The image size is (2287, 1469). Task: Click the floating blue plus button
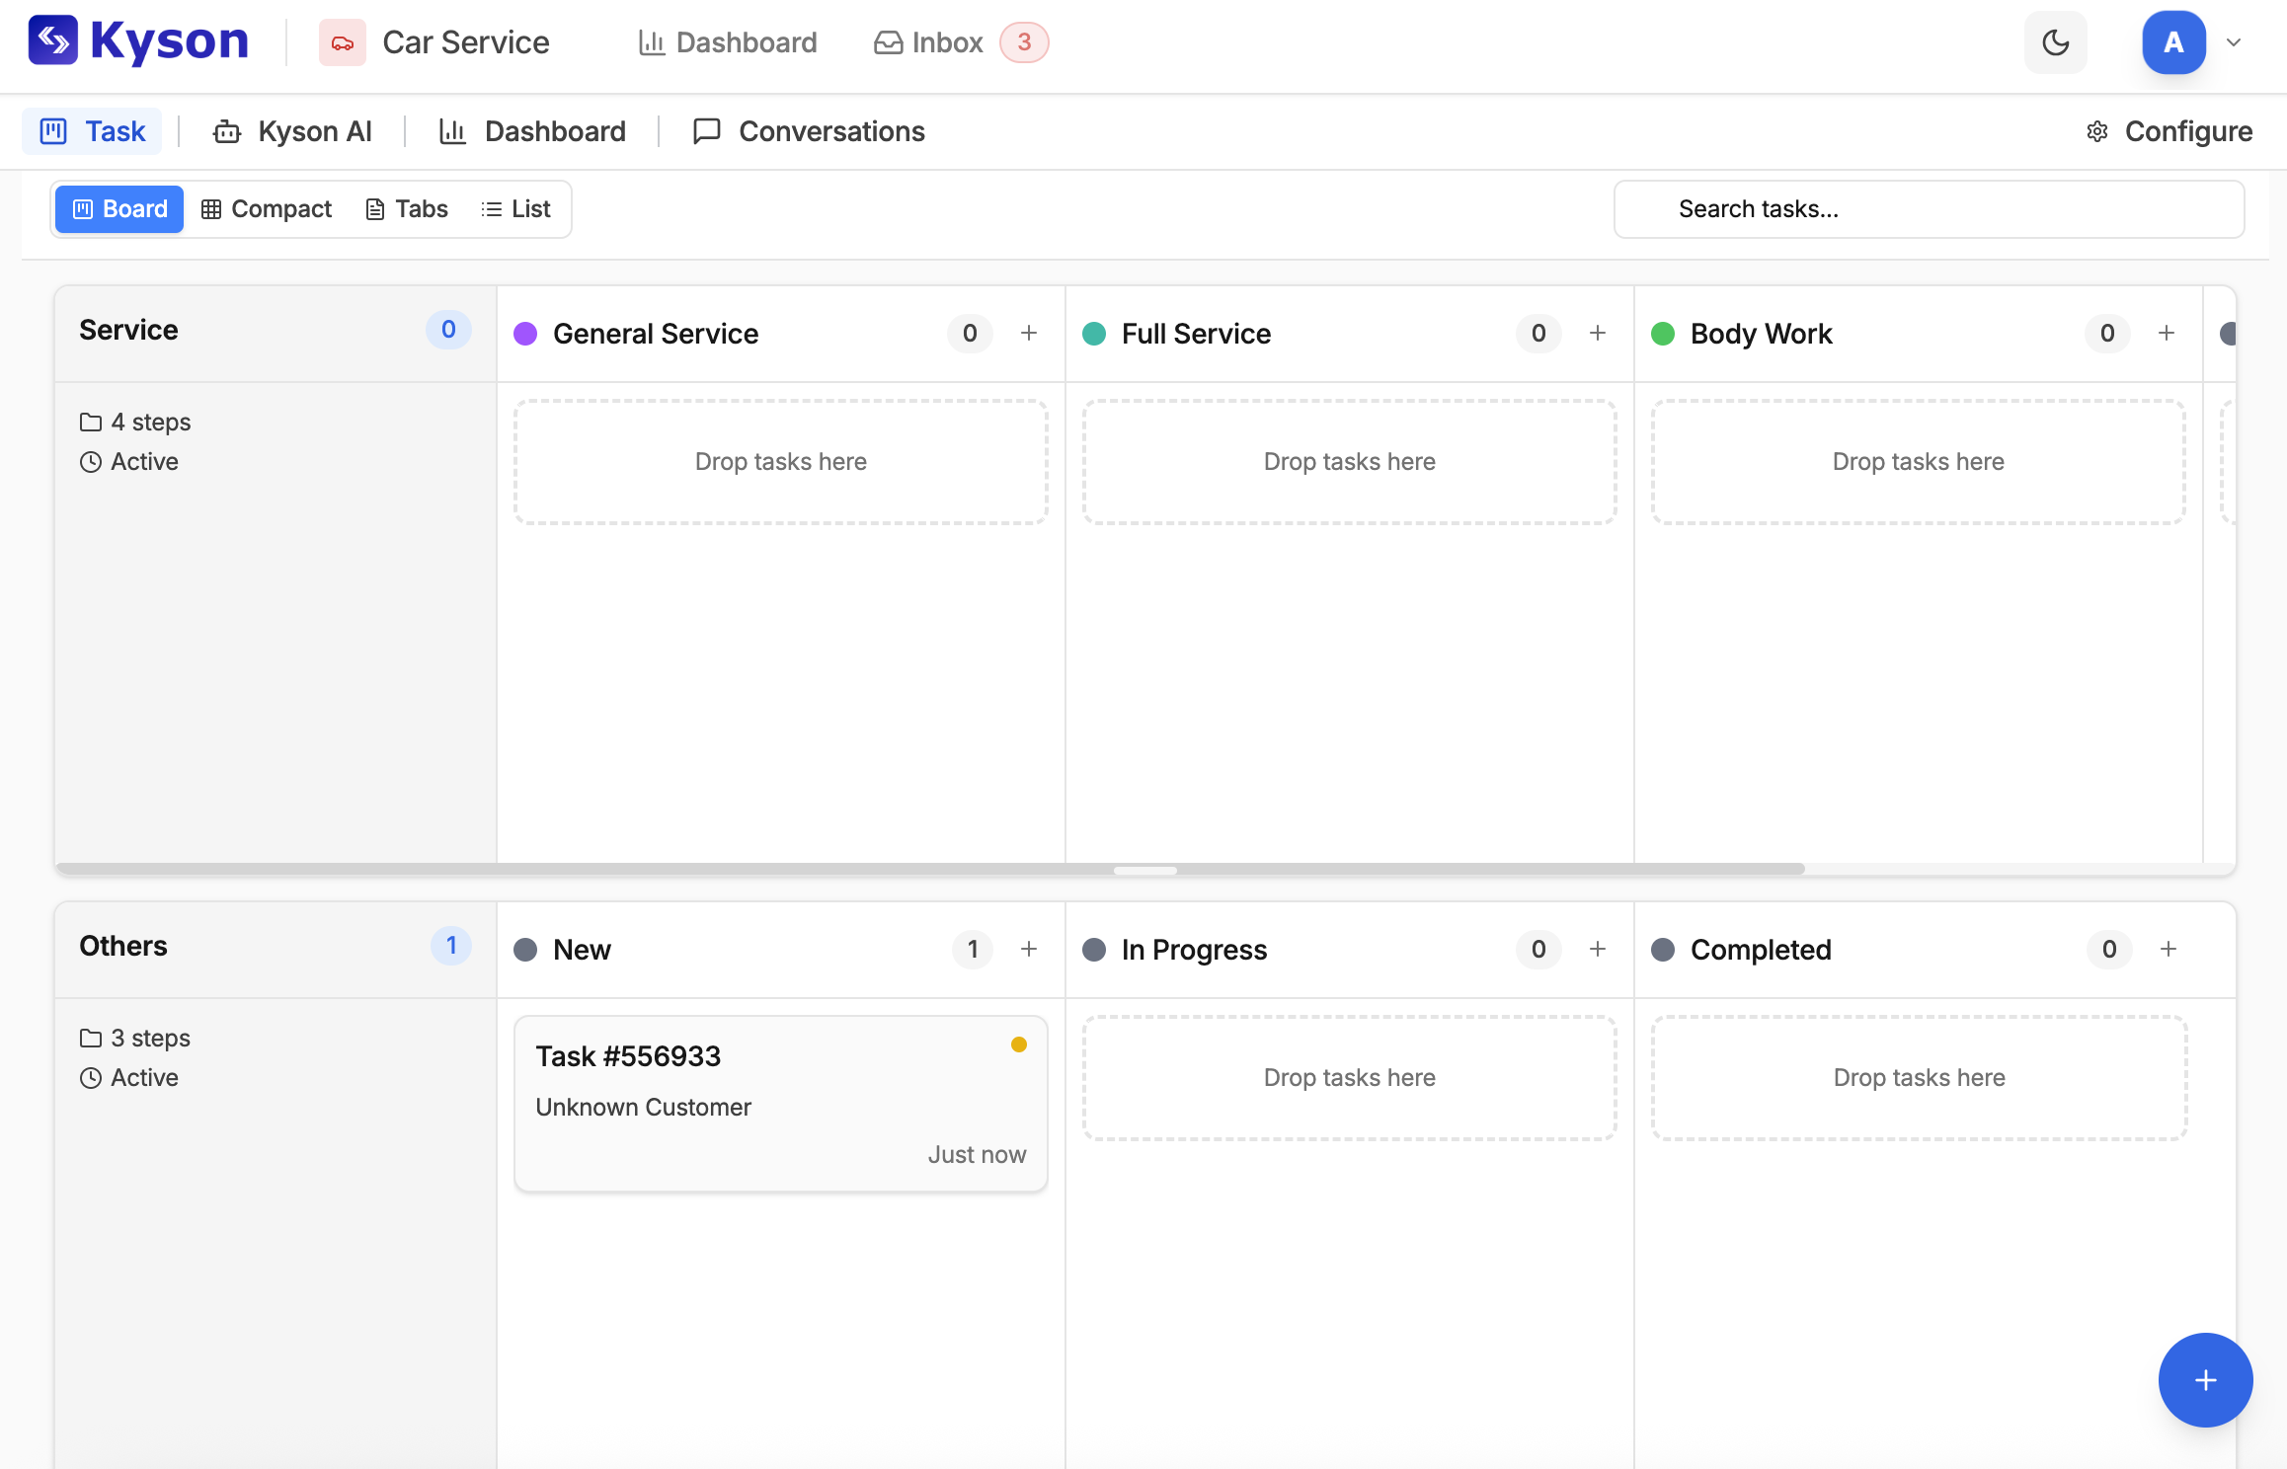pos(2205,1380)
